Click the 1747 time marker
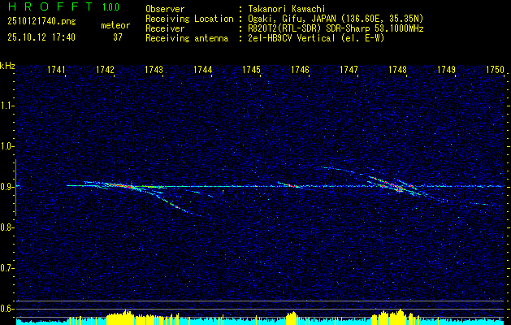This screenshot has height=325, width=511. [x=349, y=70]
